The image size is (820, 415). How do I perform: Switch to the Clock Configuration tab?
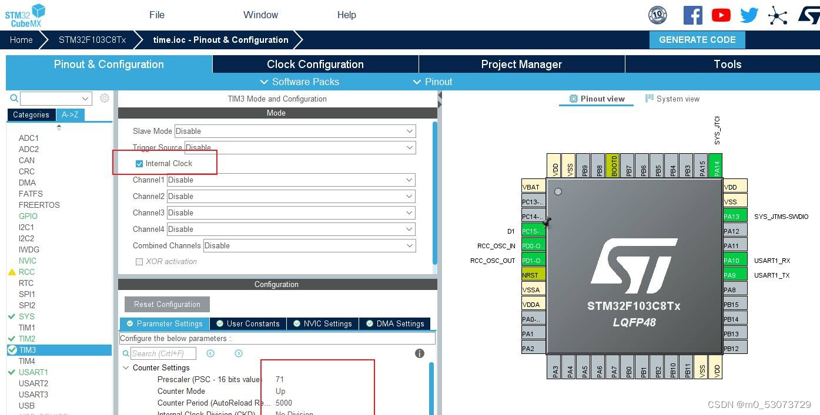tap(316, 64)
